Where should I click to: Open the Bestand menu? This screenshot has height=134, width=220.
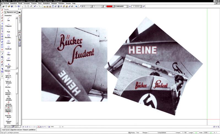[6, 3]
